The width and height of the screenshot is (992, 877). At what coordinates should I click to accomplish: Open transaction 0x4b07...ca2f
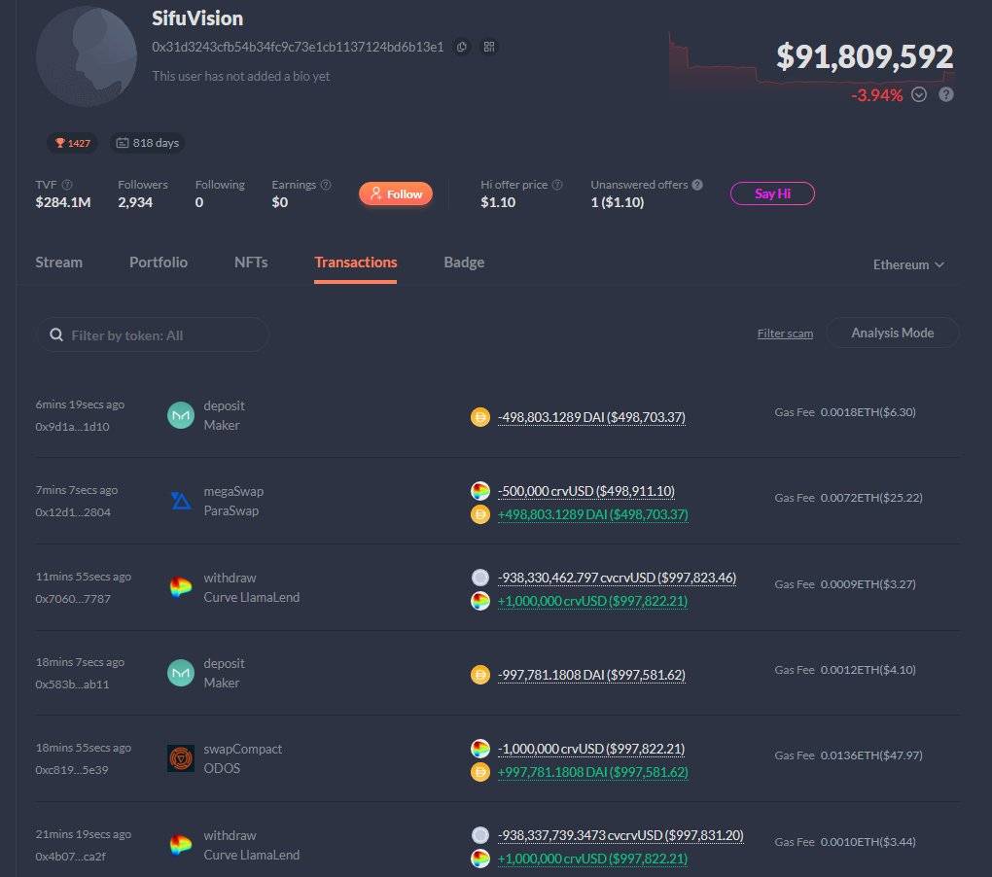point(70,857)
